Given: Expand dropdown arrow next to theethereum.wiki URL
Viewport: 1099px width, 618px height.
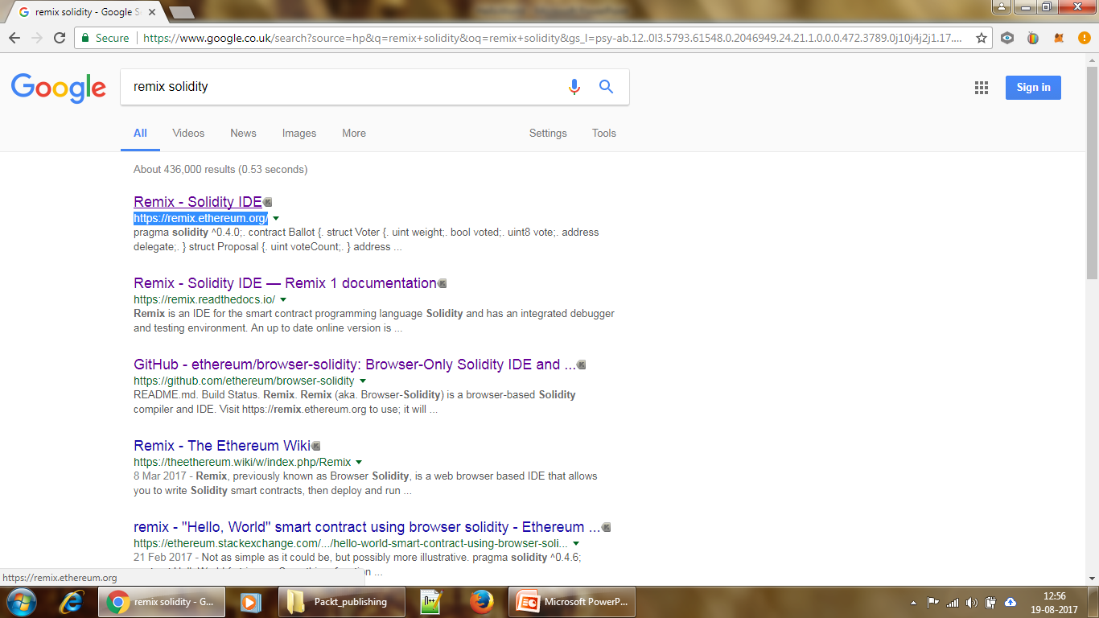Looking at the screenshot, I should (359, 463).
